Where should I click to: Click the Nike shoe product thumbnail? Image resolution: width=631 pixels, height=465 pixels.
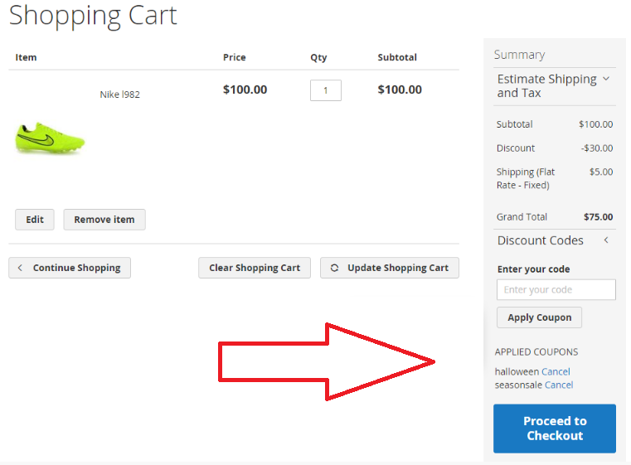(x=50, y=138)
